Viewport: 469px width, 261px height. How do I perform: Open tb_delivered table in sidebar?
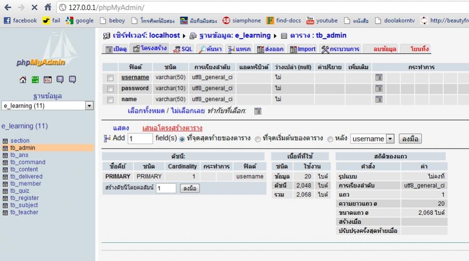[26, 176]
